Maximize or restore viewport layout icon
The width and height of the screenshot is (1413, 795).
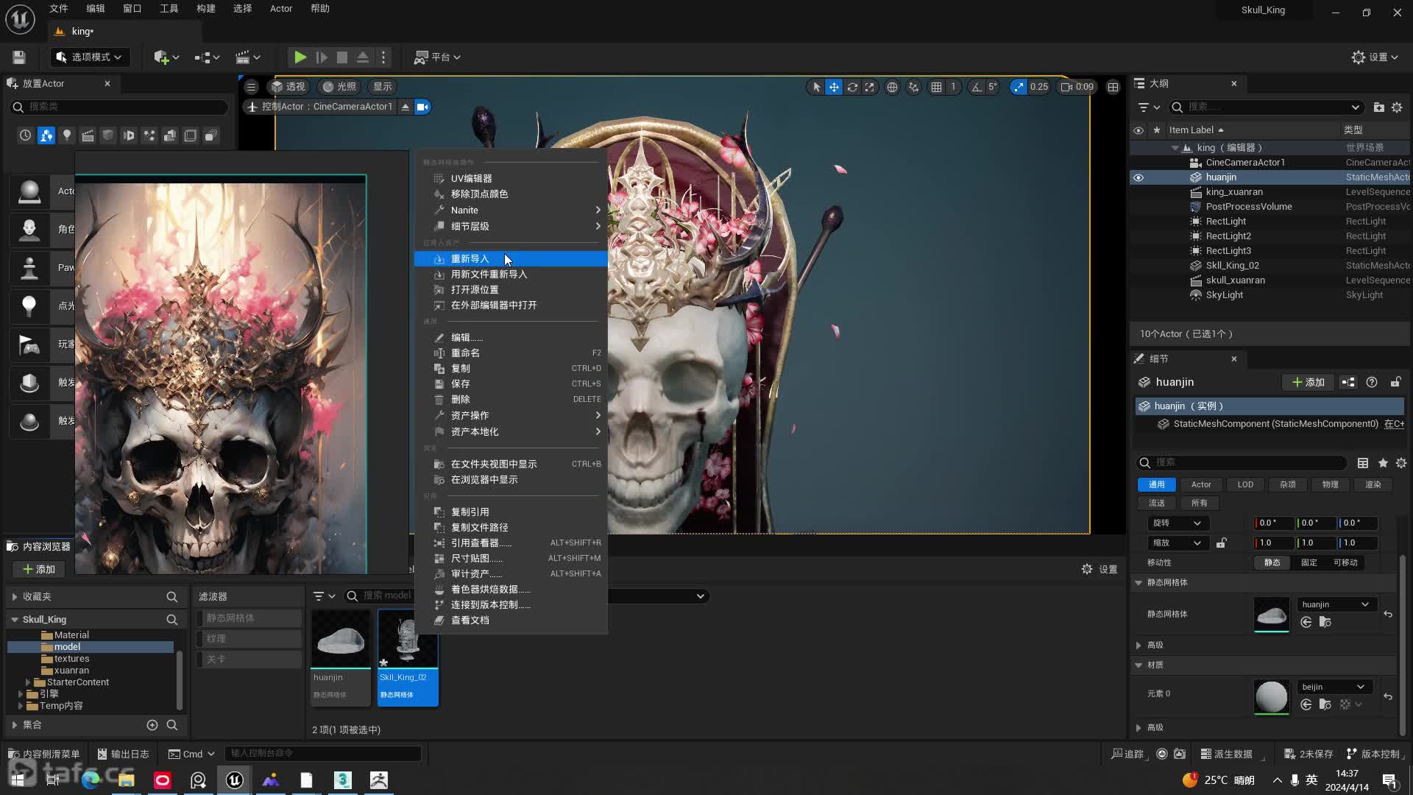click(1113, 87)
